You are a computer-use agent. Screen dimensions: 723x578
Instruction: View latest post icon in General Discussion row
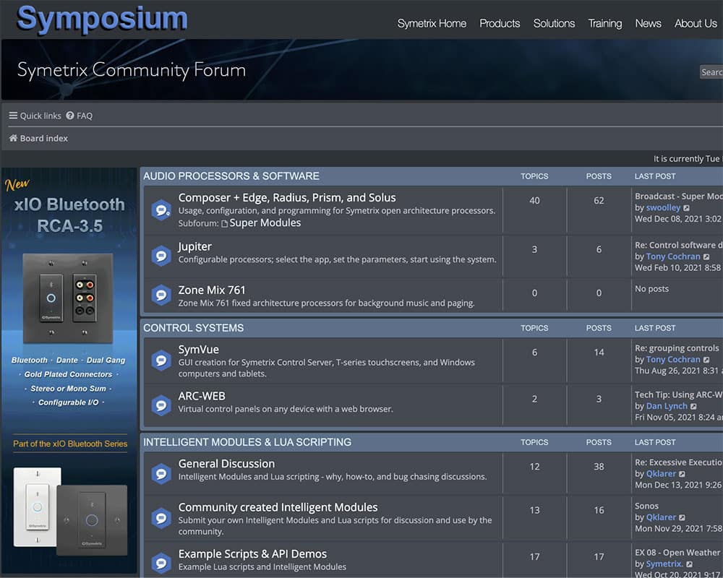[682, 474]
